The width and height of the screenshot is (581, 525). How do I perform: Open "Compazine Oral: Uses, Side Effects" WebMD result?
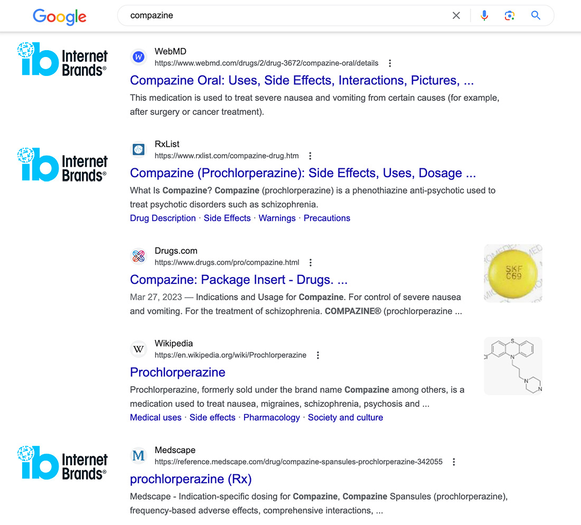[302, 80]
